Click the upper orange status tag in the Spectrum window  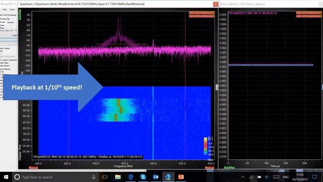click(x=201, y=13)
